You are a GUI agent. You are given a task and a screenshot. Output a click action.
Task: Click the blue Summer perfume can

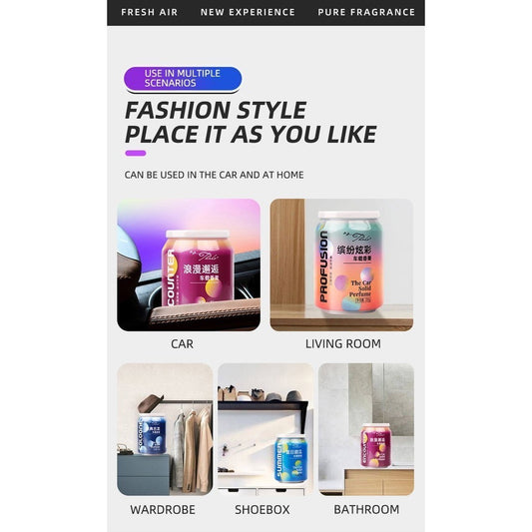click(290, 459)
